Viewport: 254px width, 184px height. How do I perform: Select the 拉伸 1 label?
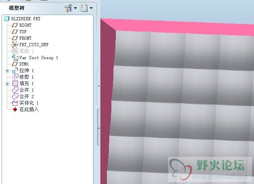[x=26, y=71]
